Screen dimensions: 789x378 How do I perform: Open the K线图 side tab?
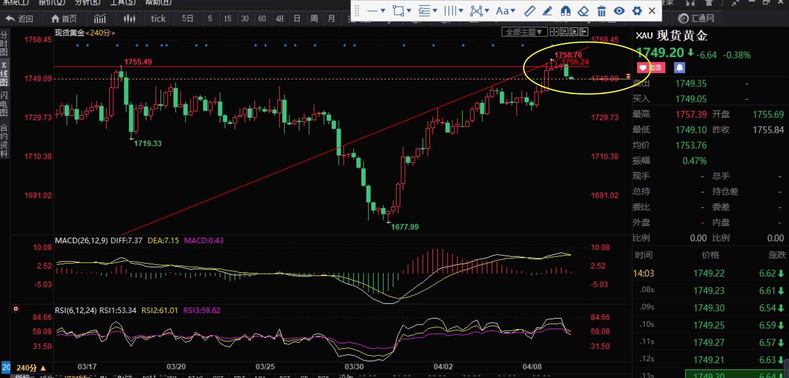4,73
